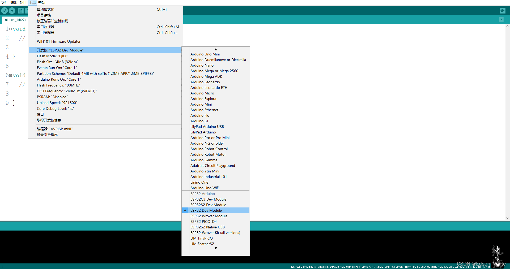Collapse the code fold on line 6
This screenshot has width=510, height=269.
(x=10, y=75)
